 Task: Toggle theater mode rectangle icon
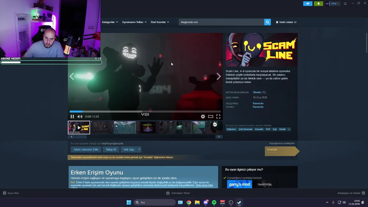[210, 116]
